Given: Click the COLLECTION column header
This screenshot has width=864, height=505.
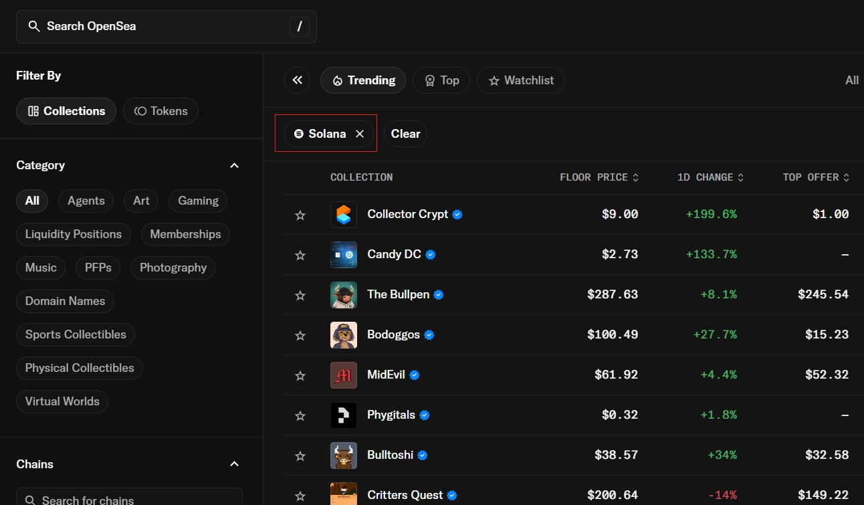Looking at the screenshot, I should pyautogui.click(x=361, y=177).
